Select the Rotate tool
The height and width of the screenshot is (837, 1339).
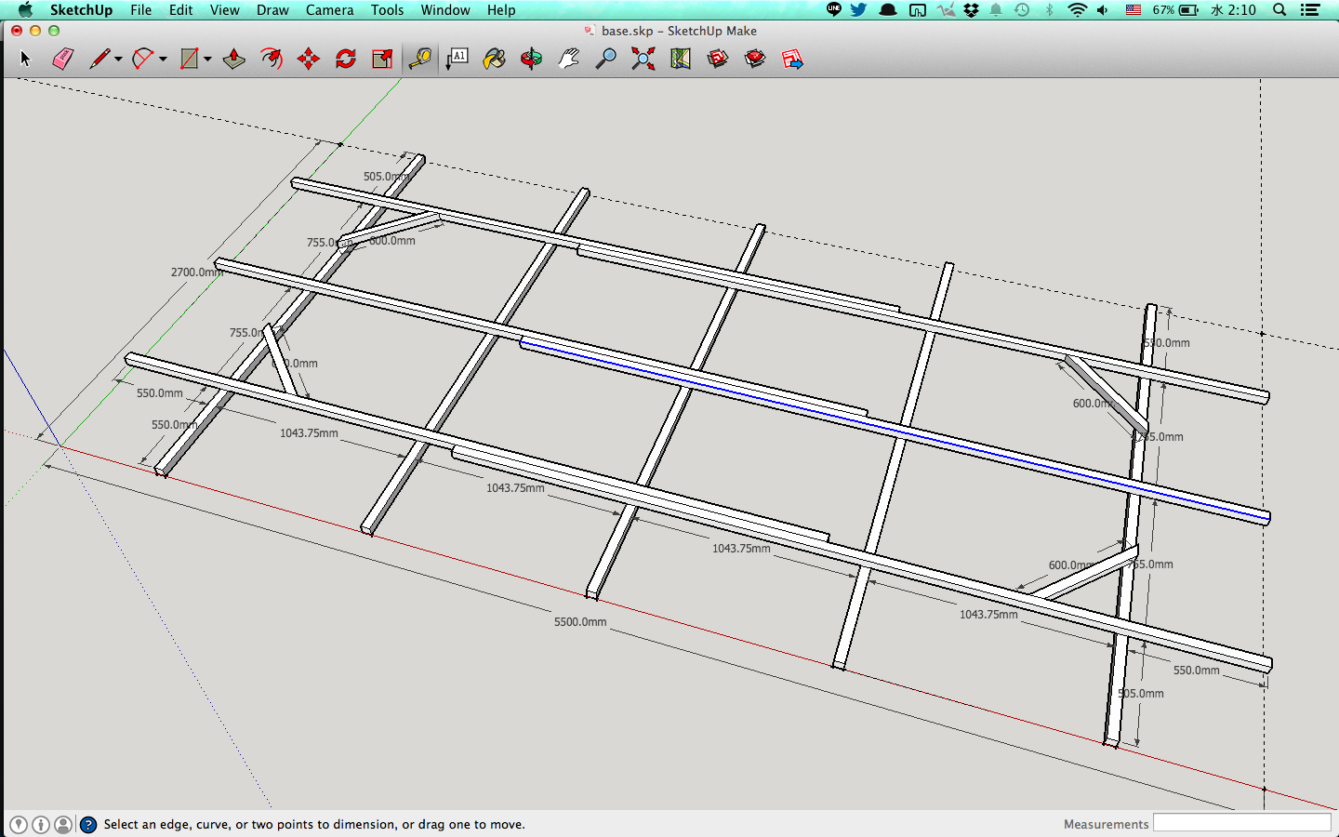[x=345, y=59]
